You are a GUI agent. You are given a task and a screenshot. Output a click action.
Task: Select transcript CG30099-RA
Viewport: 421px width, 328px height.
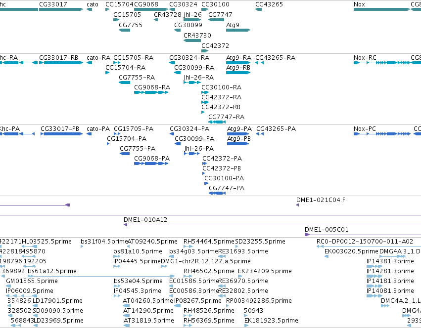pyautogui.click(x=194, y=68)
